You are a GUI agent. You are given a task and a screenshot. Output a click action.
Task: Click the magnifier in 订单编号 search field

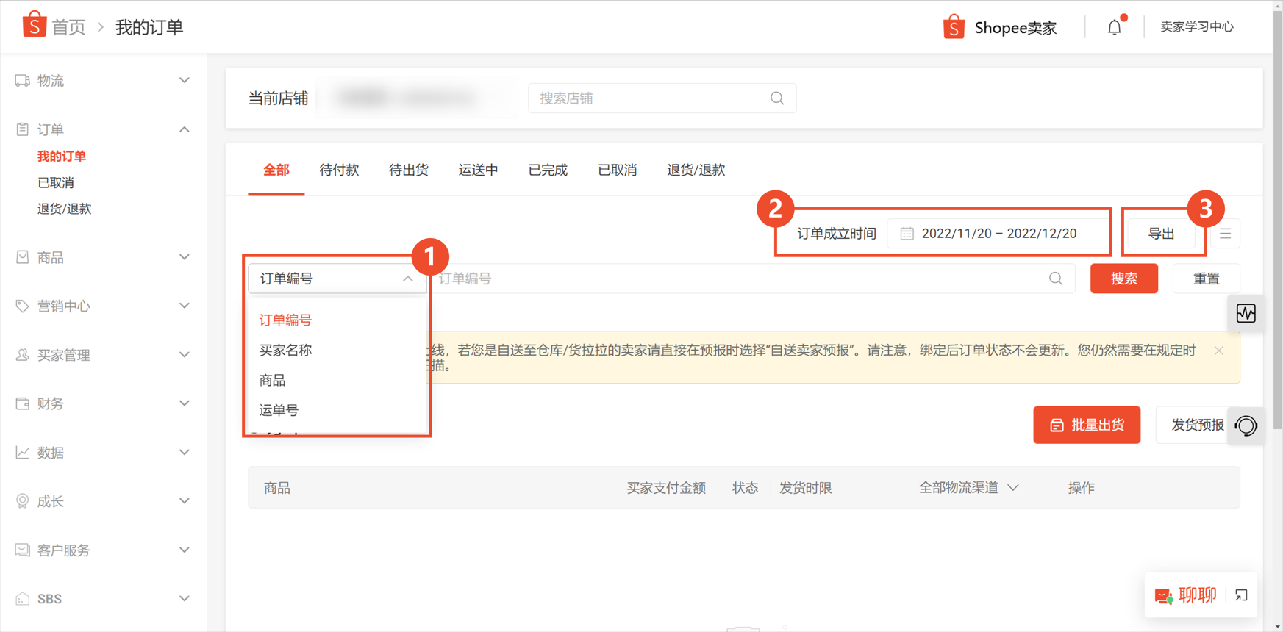[1056, 279]
